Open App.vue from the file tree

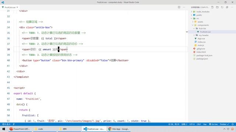point(201,38)
